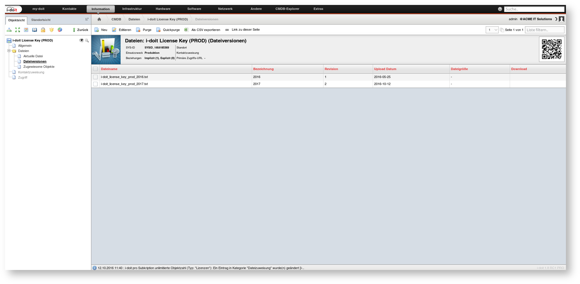
Task: Click the object type image thumbnail
Action: pyautogui.click(x=106, y=50)
